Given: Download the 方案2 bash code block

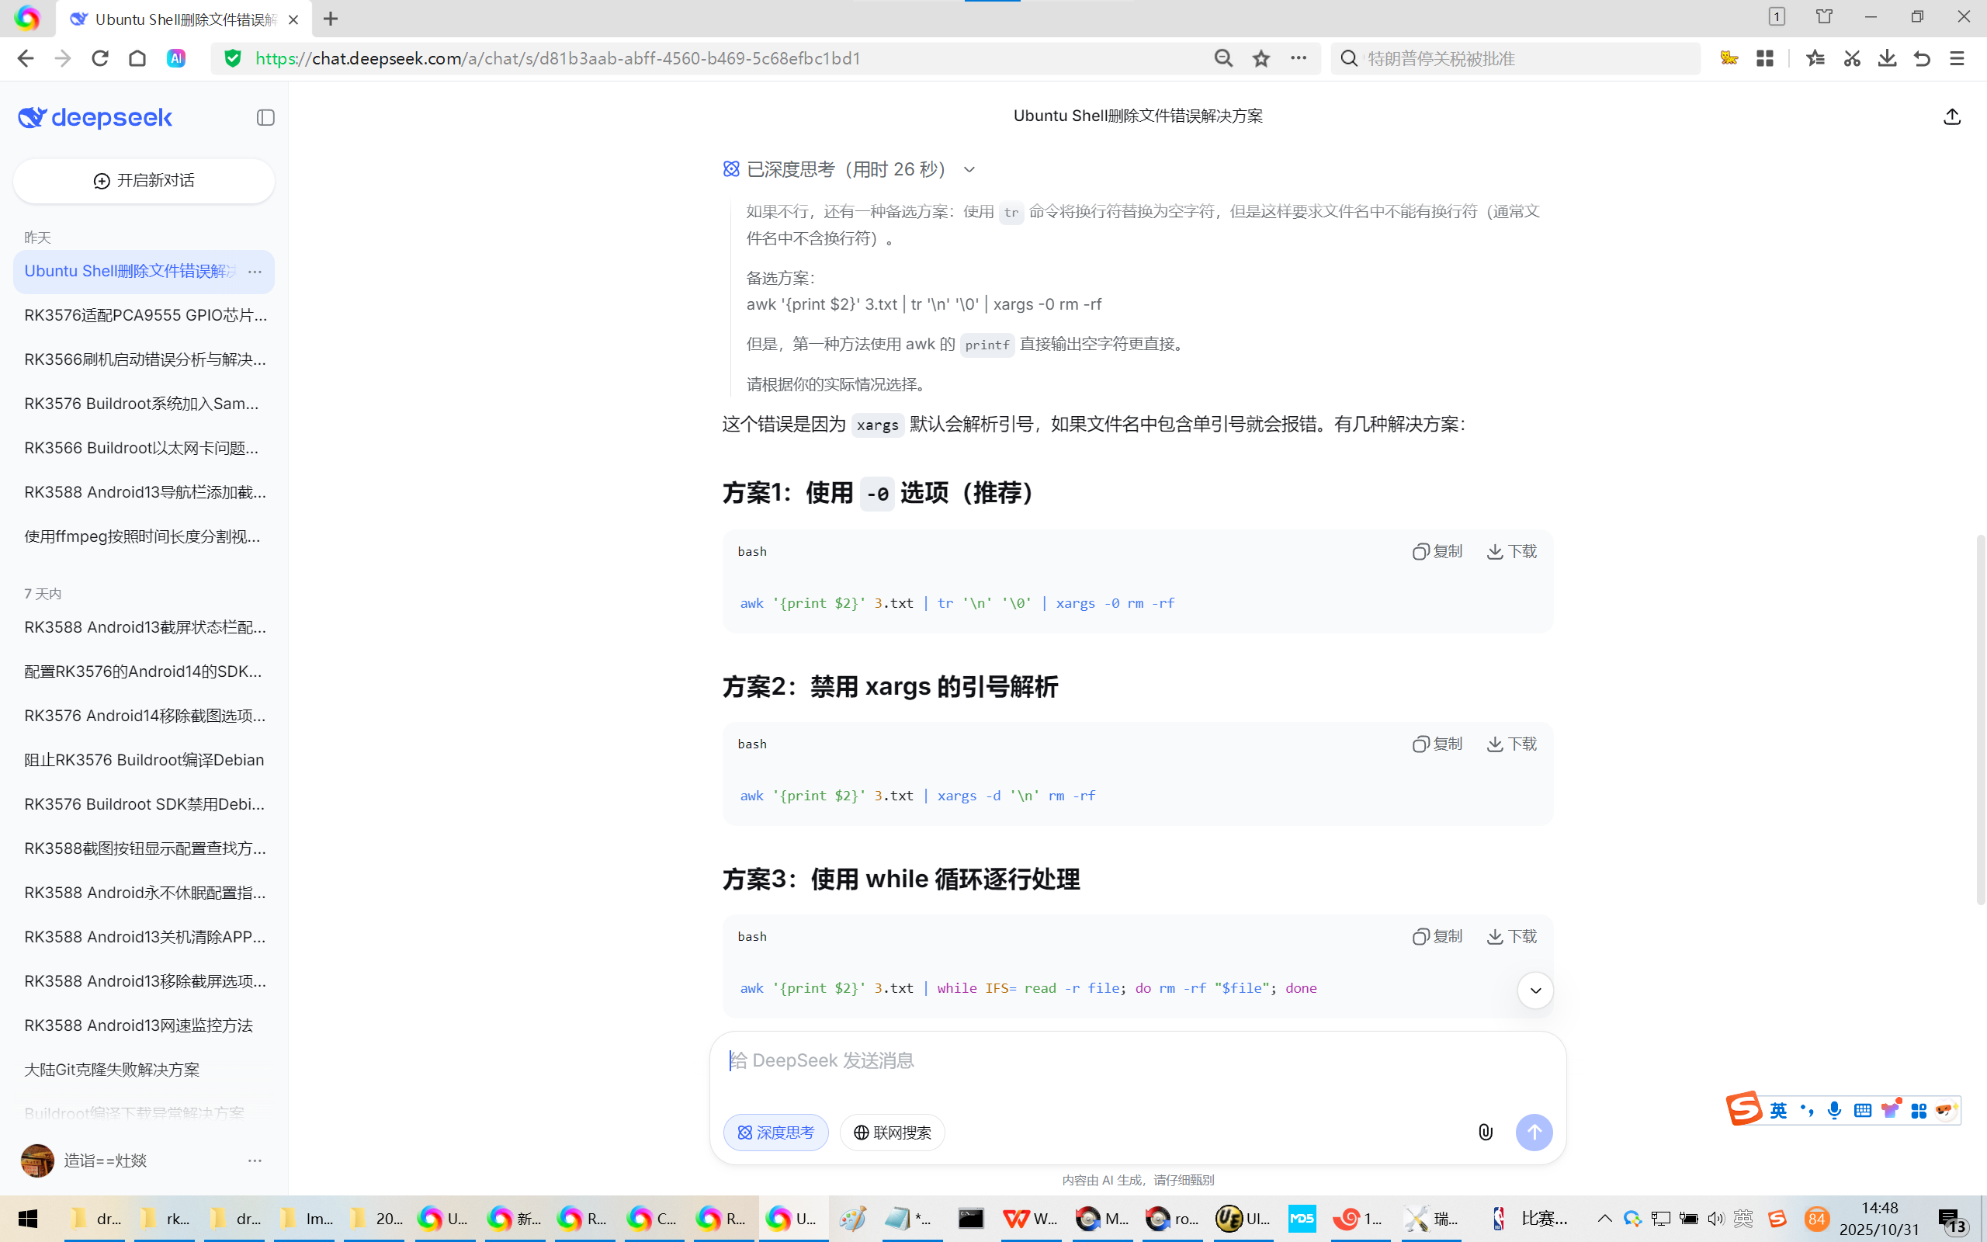Looking at the screenshot, I should coord(1512,744).
